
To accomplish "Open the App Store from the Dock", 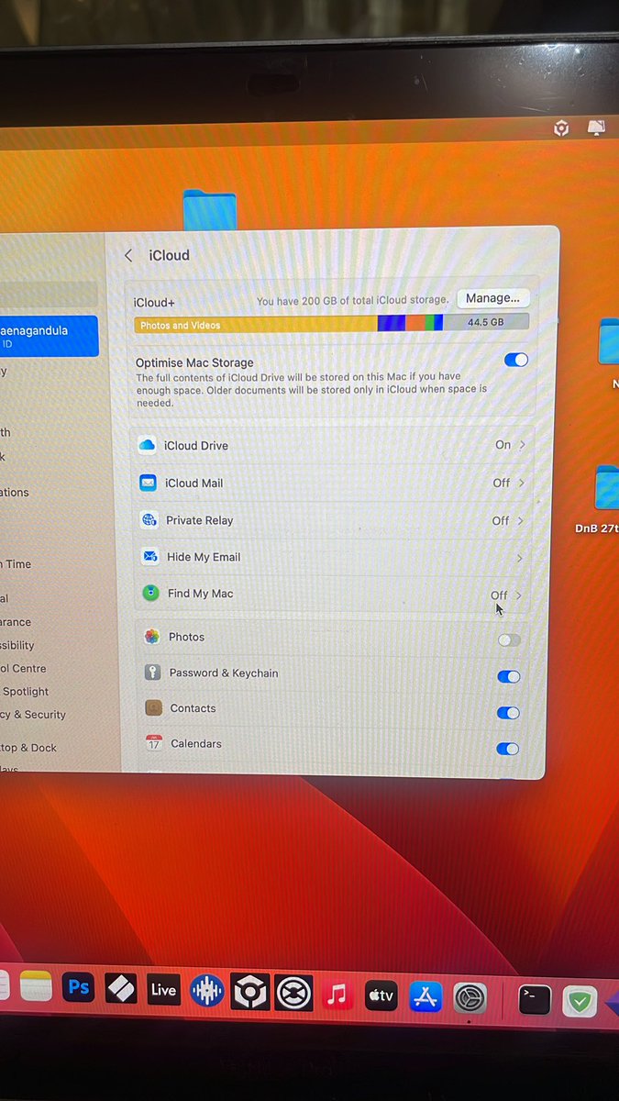I will coord(426,997).
